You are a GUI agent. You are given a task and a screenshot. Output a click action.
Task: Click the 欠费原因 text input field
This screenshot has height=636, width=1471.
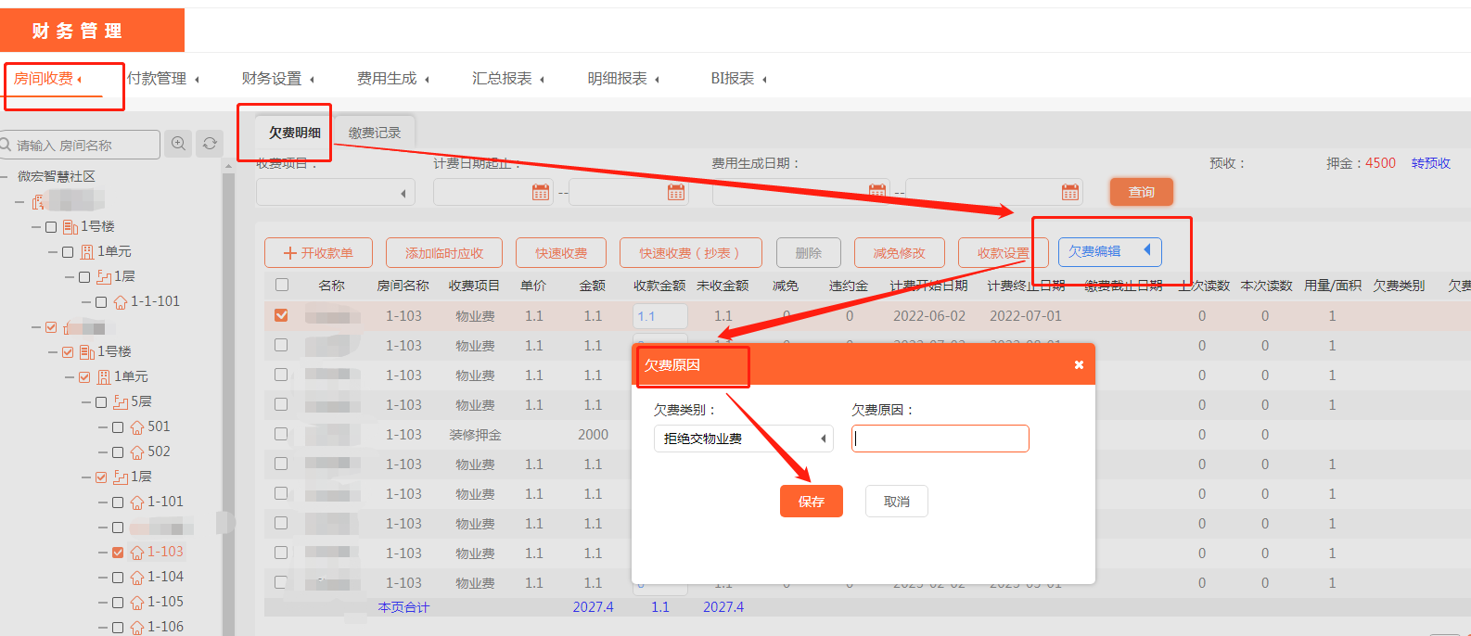[x=940, y=439]
